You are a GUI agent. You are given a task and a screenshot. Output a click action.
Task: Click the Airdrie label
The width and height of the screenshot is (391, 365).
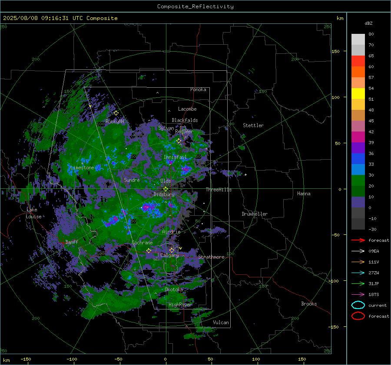point(171,232)
